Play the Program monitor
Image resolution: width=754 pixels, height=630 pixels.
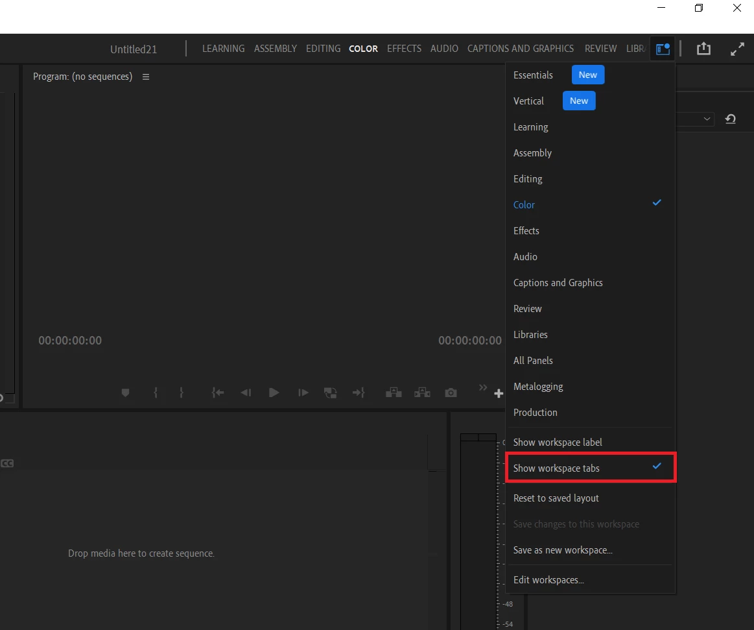coord(274,393)
